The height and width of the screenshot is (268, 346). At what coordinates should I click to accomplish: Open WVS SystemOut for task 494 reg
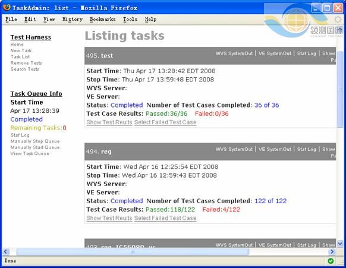click(234, 149)
